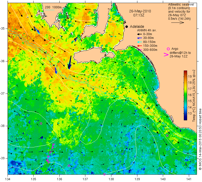Click the magenta drifters chevron legend symbol
202x182 pixels.
166,55
